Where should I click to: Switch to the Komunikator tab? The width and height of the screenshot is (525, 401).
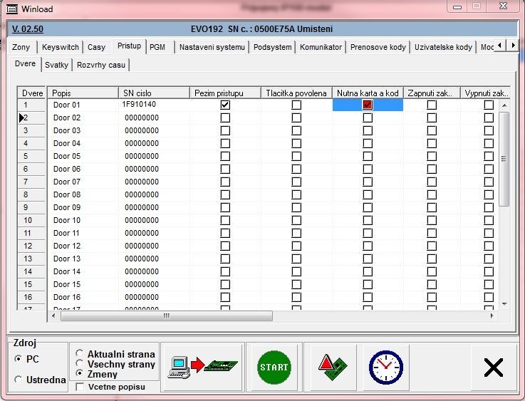pos(321,47)
